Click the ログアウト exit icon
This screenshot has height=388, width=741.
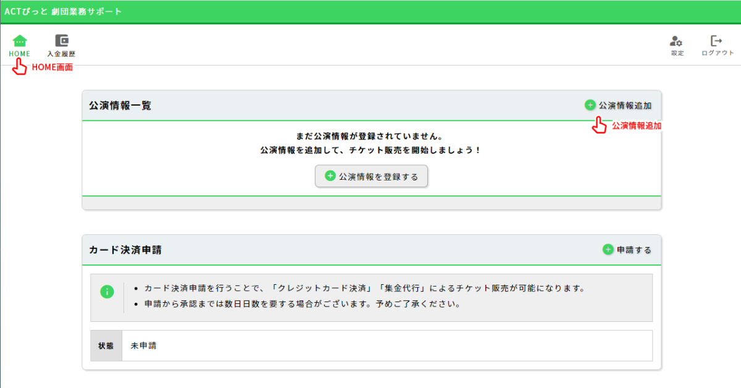click(x=716, y=41)
